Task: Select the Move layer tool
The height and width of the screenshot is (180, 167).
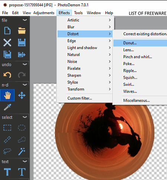Action: (x=22, y=95)
